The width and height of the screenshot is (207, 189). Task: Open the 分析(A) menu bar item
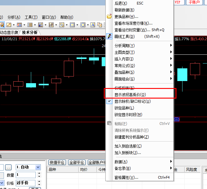[x=14, y=17]
